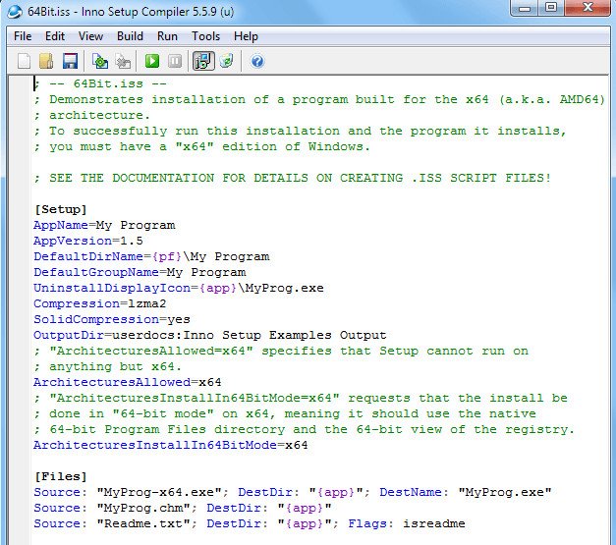Click the 'UninstallDisplayIcon' directive
This screenshot has width=616, height=545.
(x=112, y=288)
